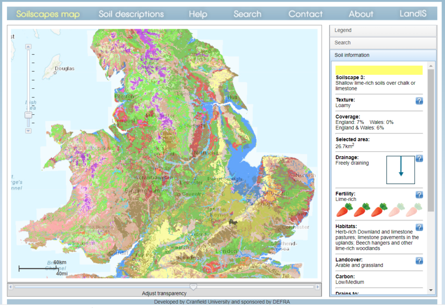Click the Cambridge label on the map
The image size is (445, 308).
point(260,204)
